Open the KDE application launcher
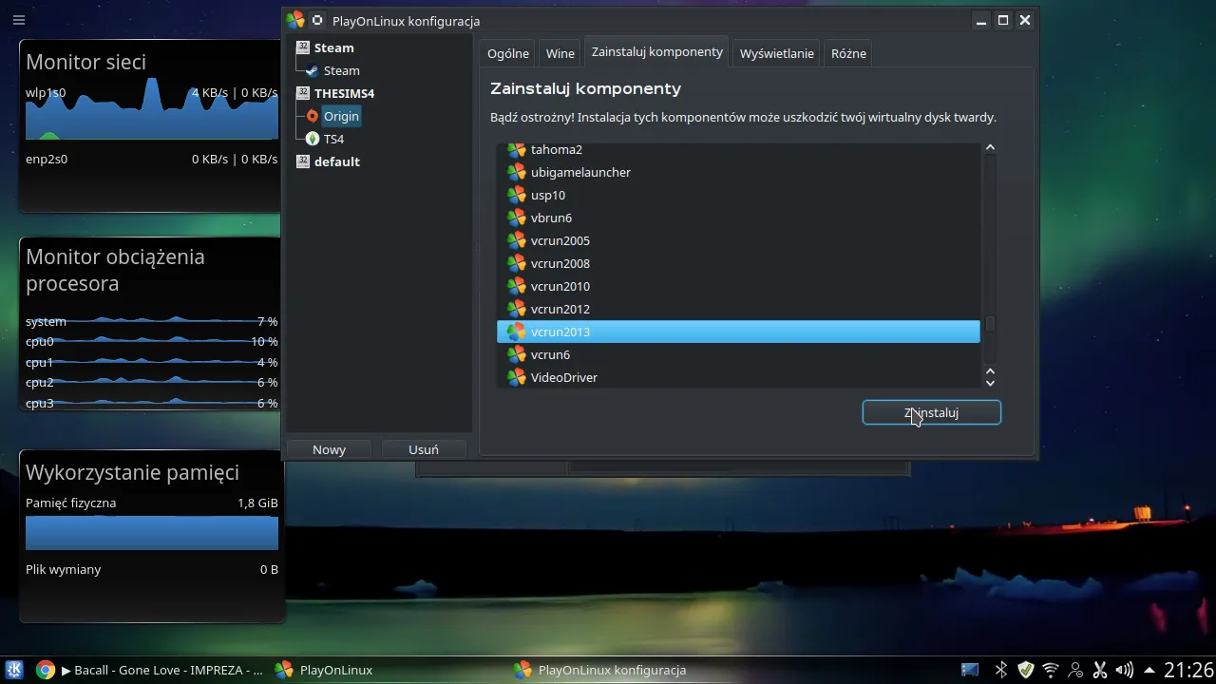Viewport: 1216px width, 684px height. pos(14,670)
